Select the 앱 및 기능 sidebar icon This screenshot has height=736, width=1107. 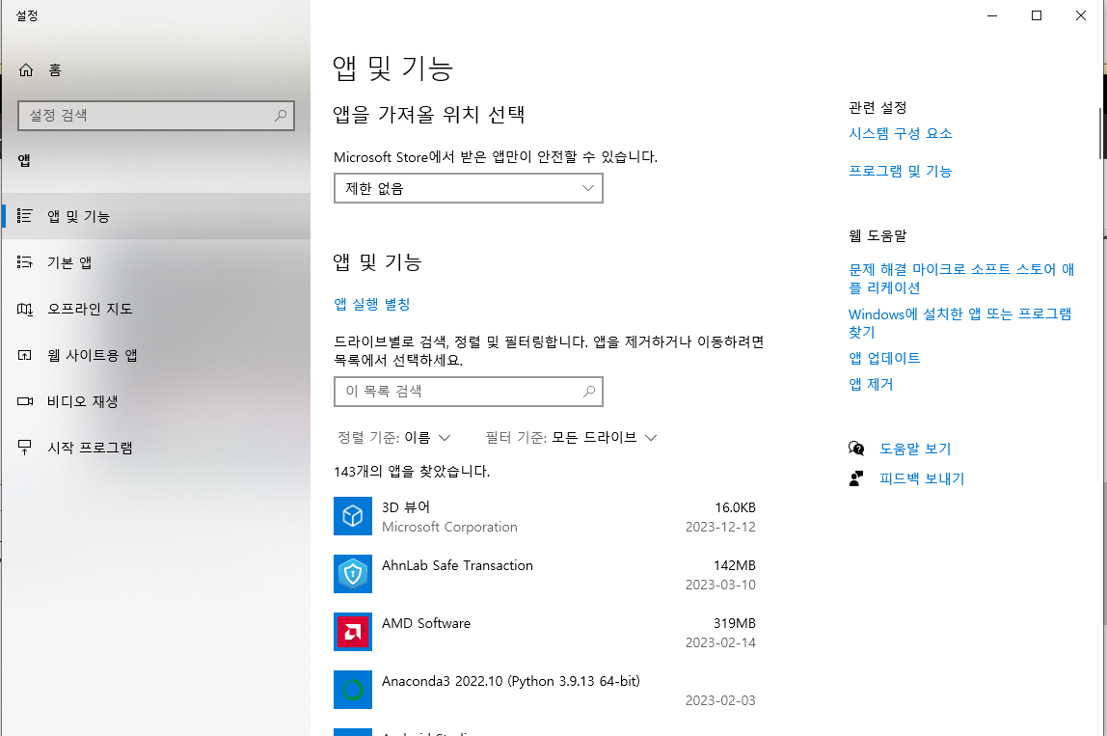tap(25, 216)
